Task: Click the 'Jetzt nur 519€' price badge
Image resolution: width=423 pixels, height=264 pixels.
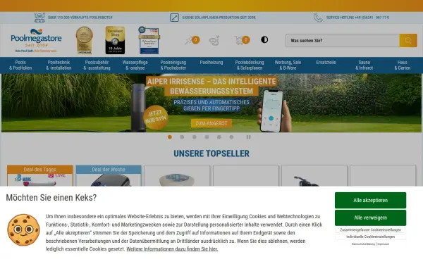Action: point(156,117)
